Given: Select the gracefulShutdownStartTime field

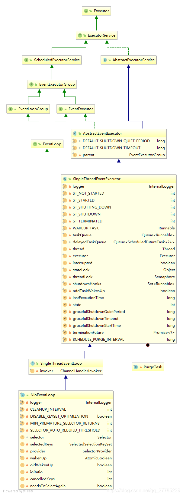Looking at the screenshot, I should click(119, 326).
